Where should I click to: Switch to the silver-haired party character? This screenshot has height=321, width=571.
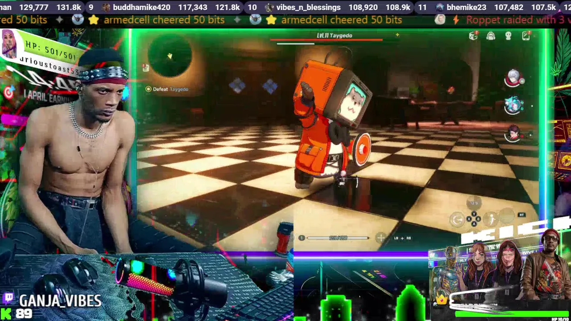(x=514, y=78)
